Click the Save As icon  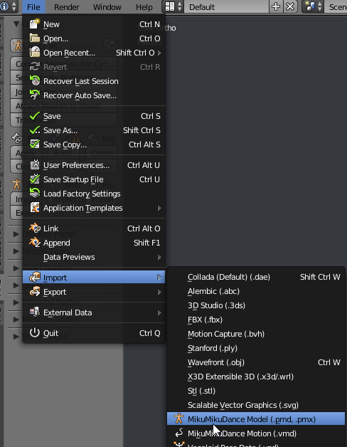pos(34,130)
